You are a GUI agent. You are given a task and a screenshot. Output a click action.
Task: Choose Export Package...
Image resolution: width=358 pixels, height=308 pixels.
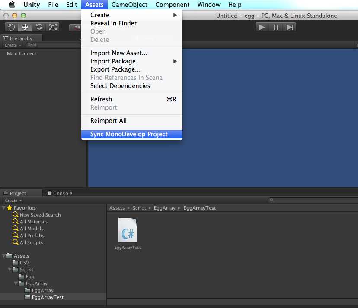(132, 69)
